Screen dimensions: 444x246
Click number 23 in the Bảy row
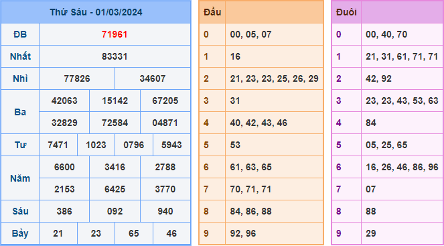[x=96, y=233]
